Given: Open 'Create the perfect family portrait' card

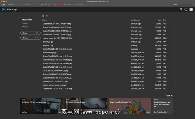Looking at the screenshot, I should tap(130, 106).
